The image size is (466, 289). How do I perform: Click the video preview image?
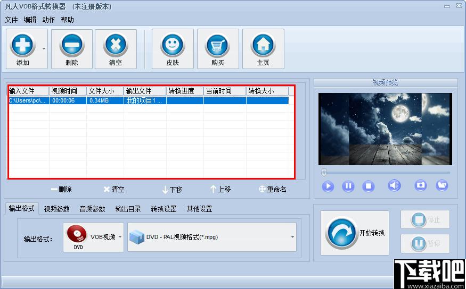385,129
